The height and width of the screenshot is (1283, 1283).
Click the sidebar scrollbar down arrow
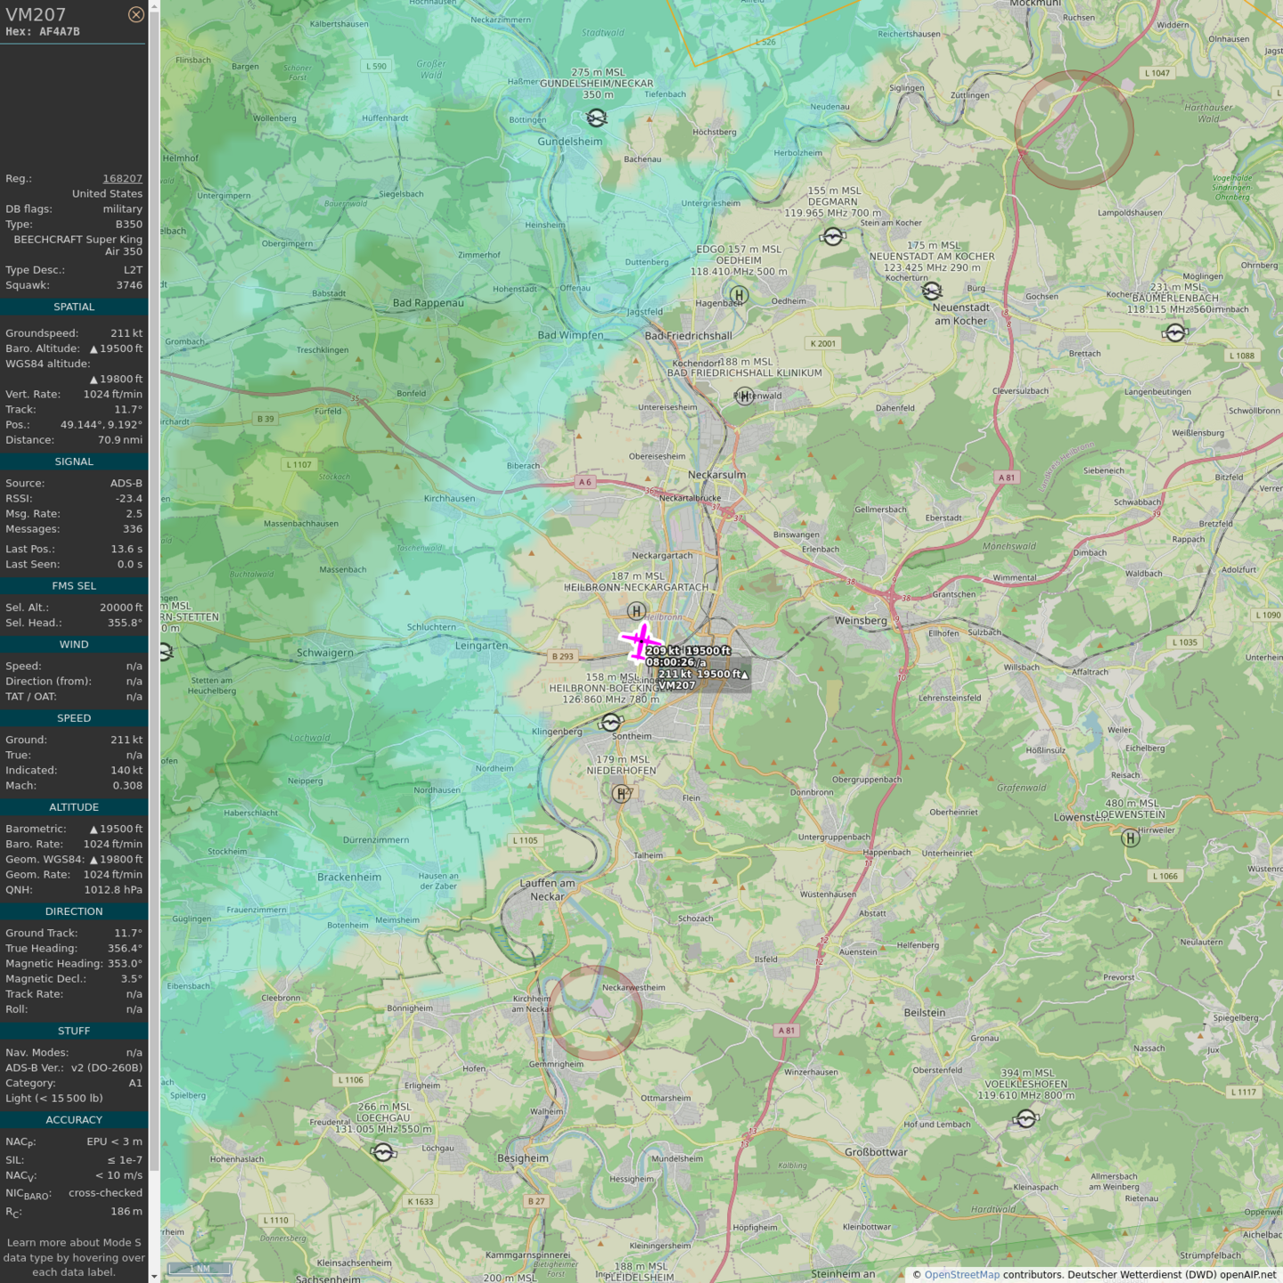coord(154,1276)
